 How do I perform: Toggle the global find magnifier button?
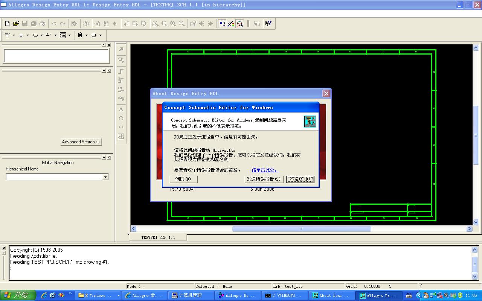(x=239, y=23)
